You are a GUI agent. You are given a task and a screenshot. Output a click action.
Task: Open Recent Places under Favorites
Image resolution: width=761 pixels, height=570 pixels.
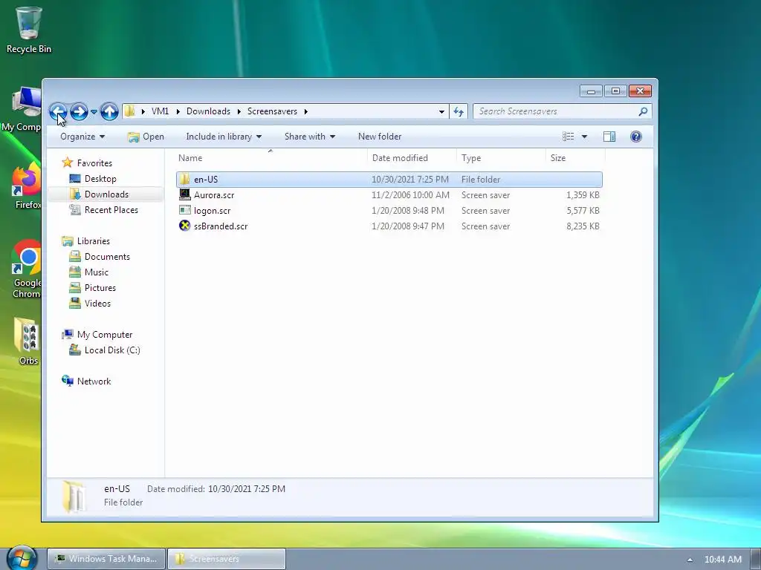point(111,210)
